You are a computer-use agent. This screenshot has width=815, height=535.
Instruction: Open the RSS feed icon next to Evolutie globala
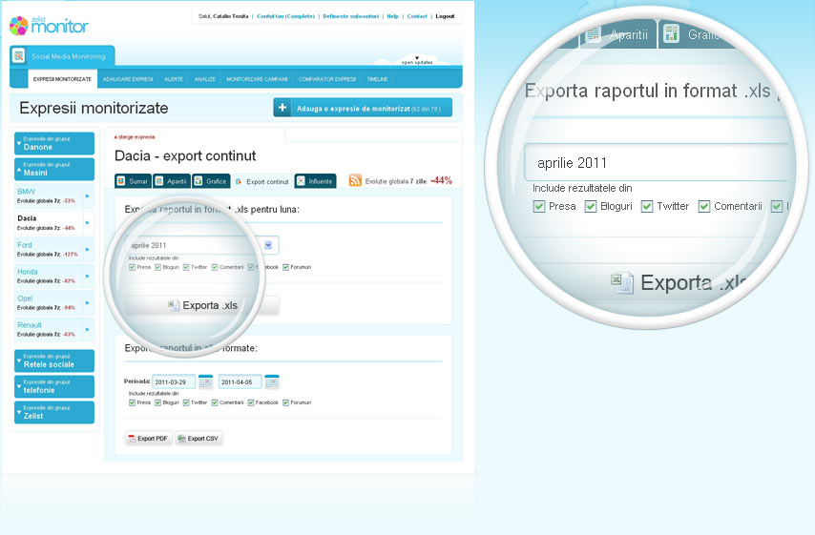click(355, 180)
